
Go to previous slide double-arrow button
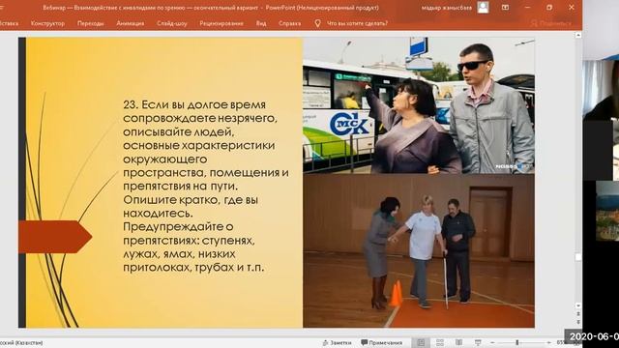click(x=578, y=314)
